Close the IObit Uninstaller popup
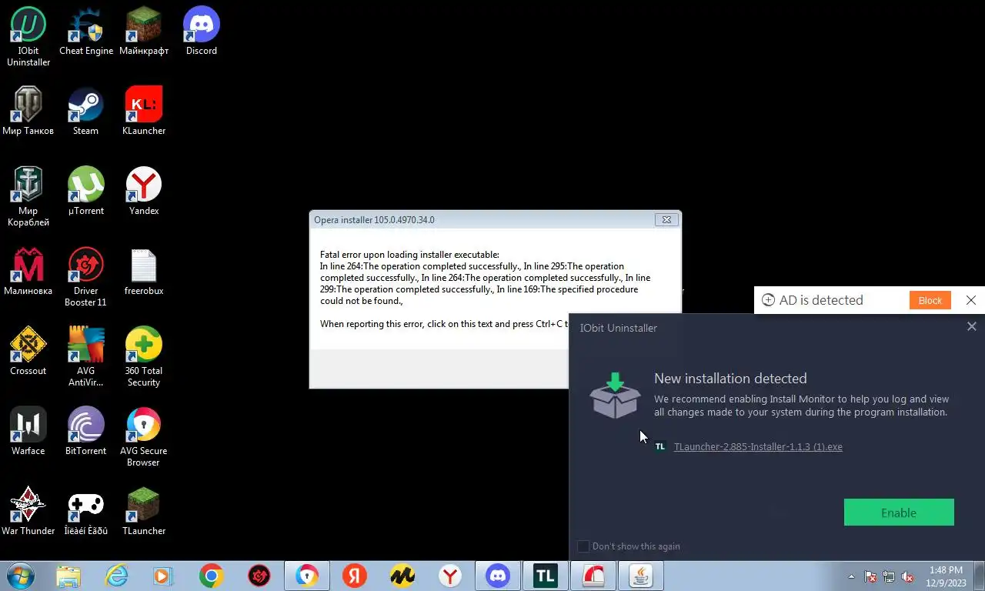This screenshot has height=591, width=985. (x=972, y=326)
